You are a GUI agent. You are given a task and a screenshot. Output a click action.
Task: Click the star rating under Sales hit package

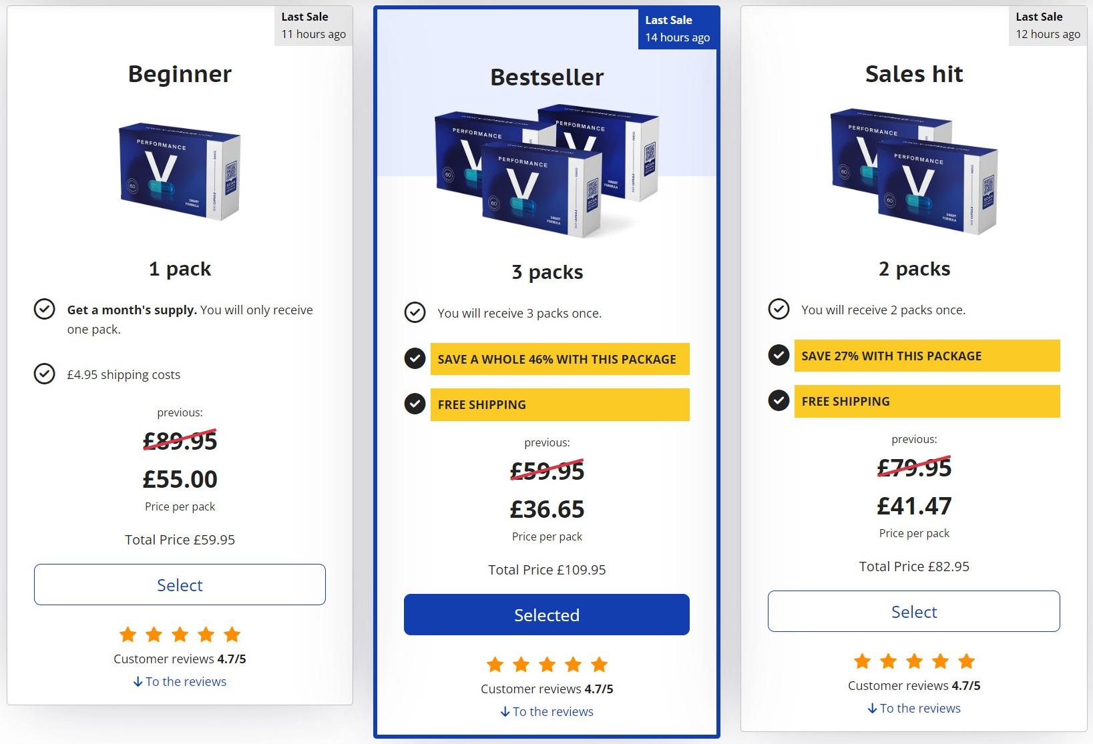(x=914, y=661)
